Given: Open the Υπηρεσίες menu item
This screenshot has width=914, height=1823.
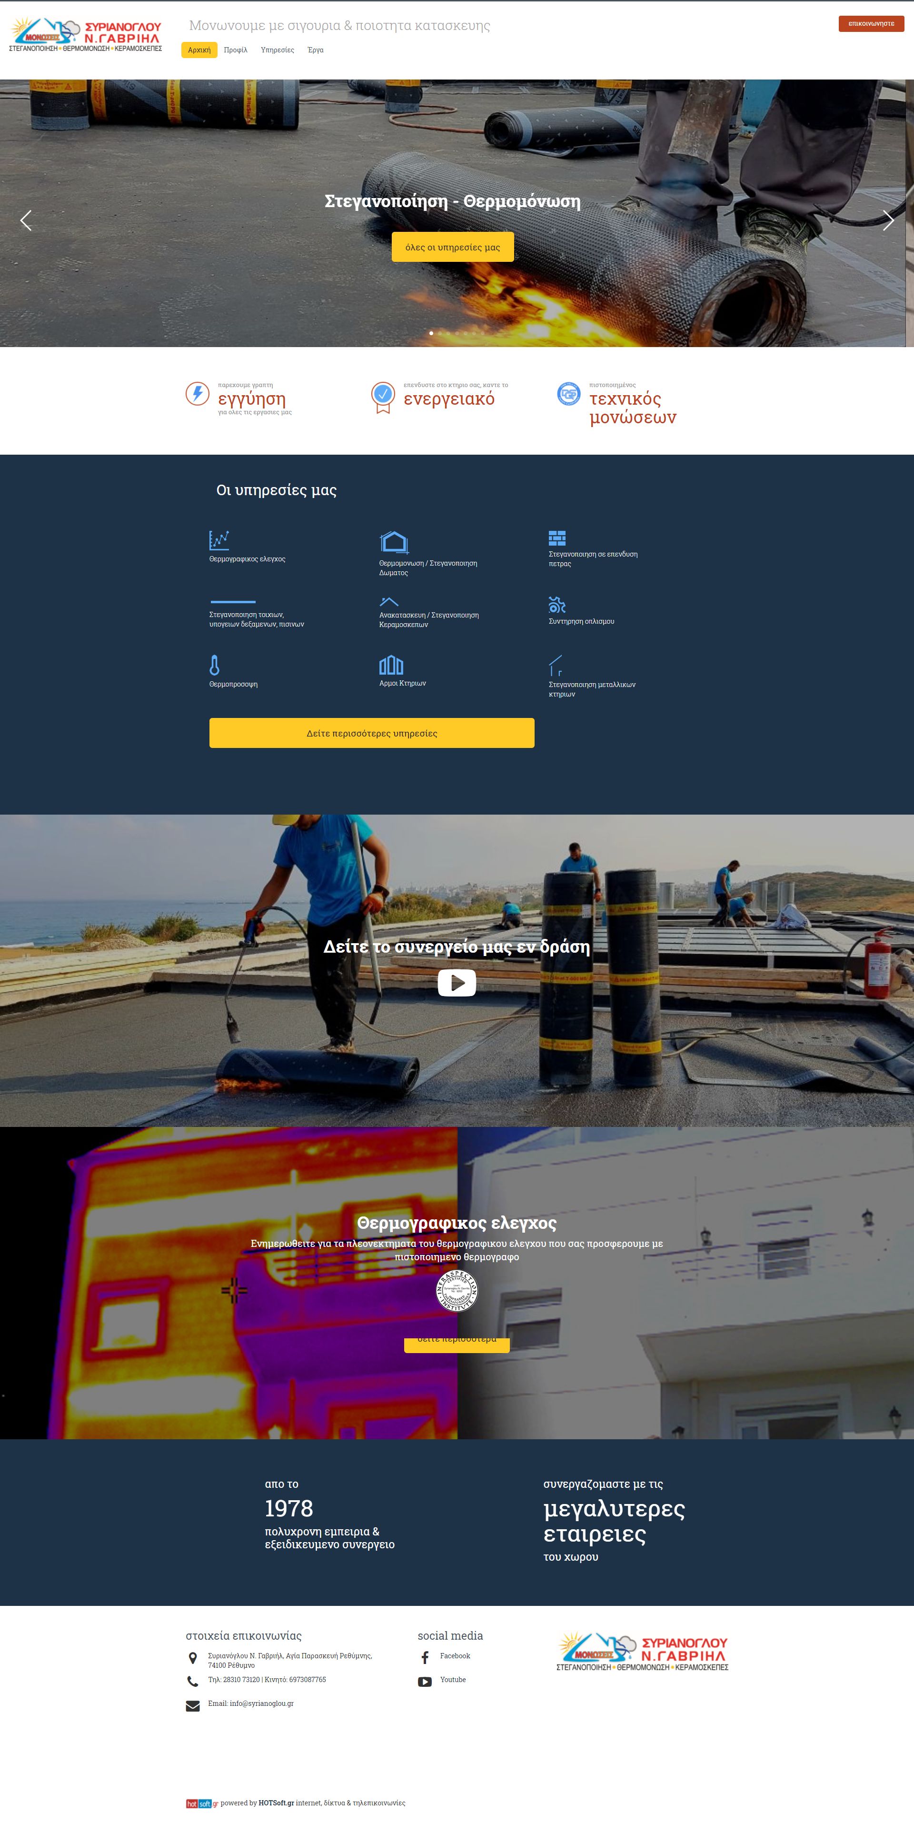Looking at the screenshot, I should point(278,50).
